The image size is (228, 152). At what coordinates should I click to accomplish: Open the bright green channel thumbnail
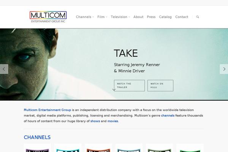tap(190, 148)
